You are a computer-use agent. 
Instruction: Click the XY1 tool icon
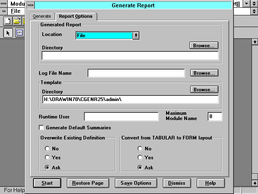tap(19, 33)
